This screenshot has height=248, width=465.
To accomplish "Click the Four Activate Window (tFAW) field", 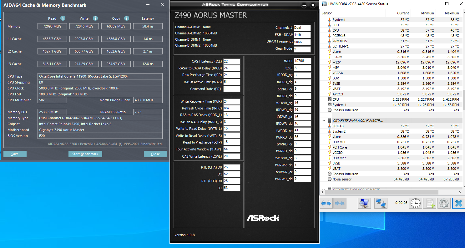I will 232,149.
